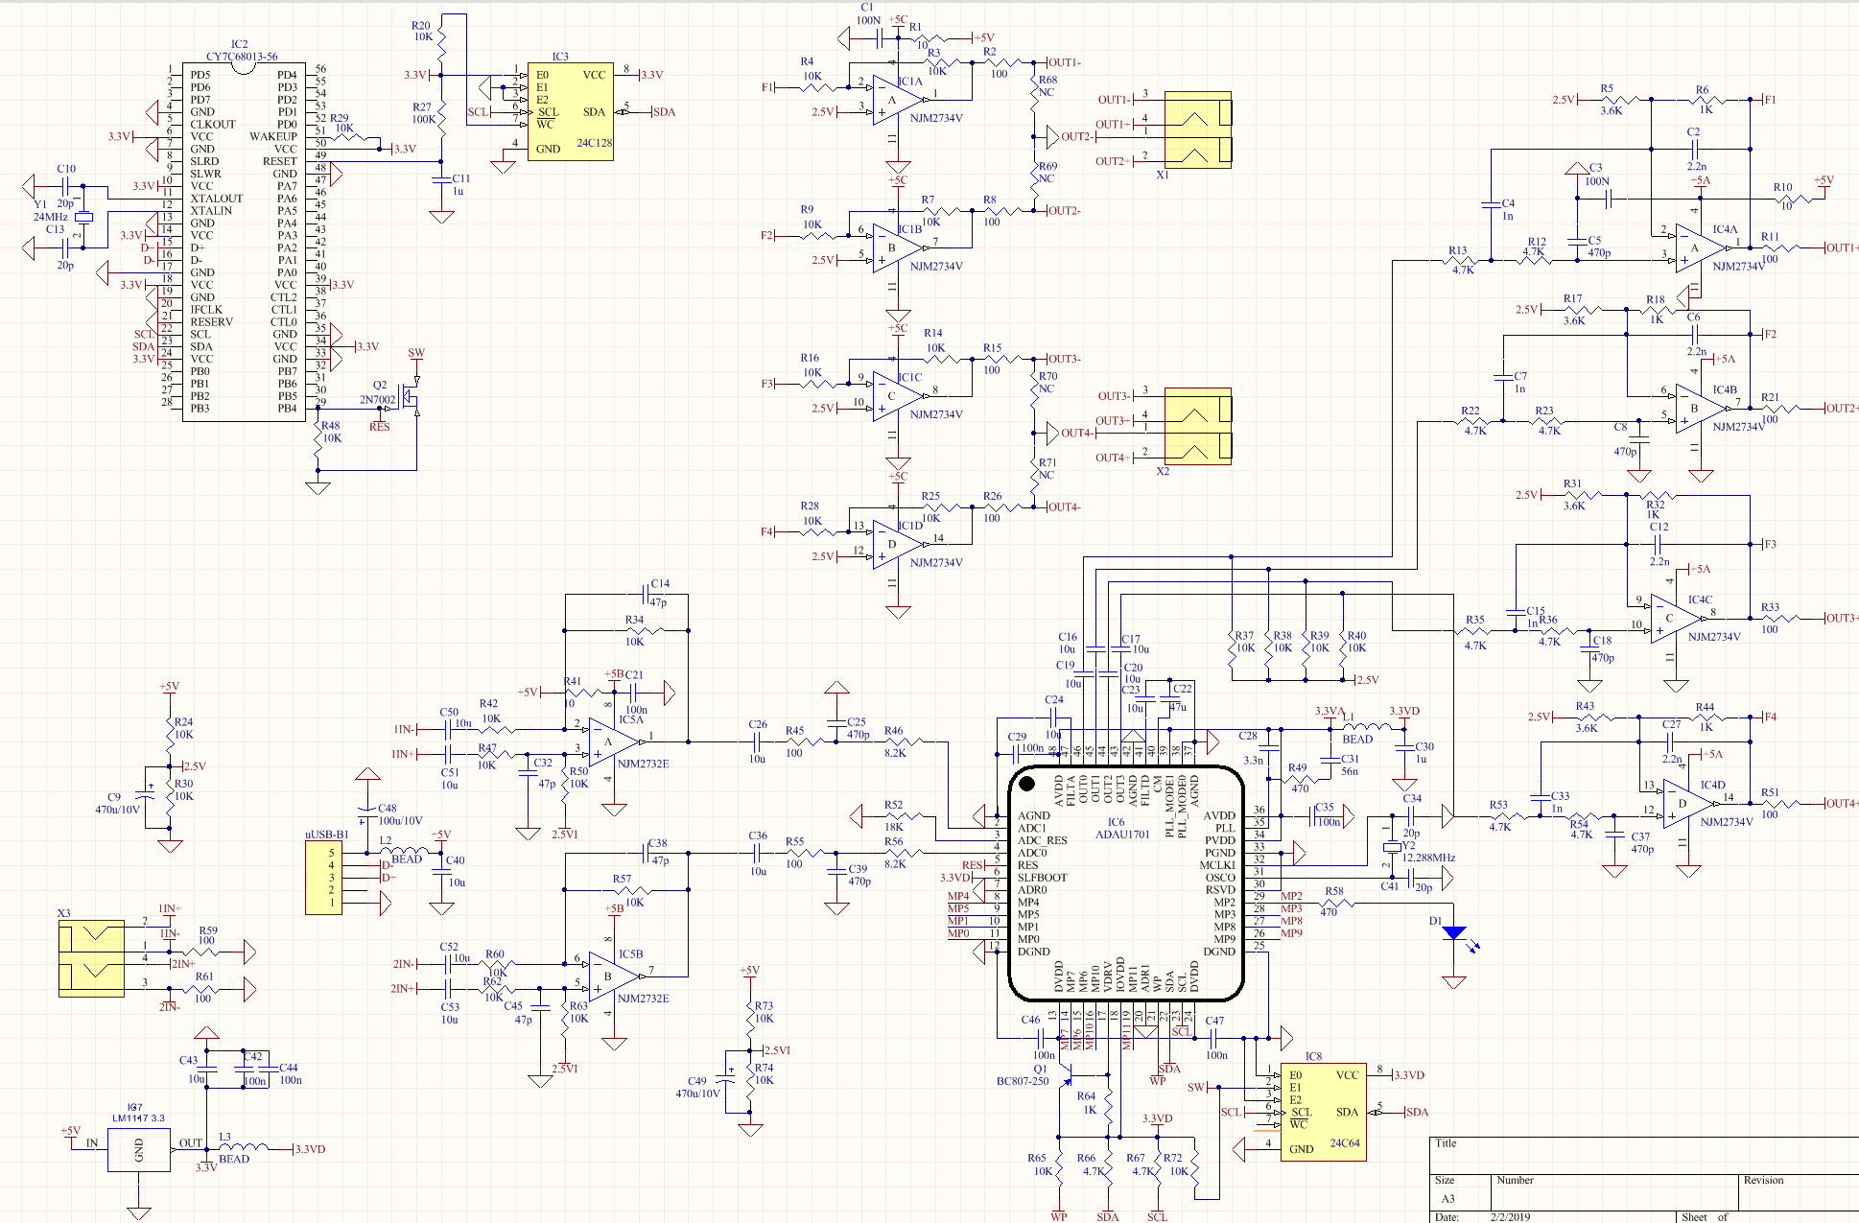Click the 12.288MHz crystal frequency label

1428,858
